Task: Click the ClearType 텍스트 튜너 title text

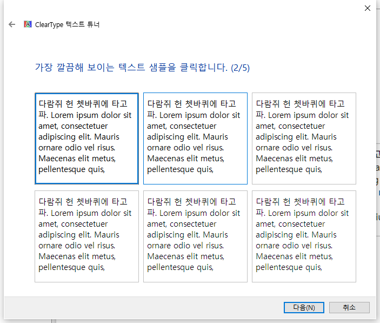Action: click(x=68, y=24)
